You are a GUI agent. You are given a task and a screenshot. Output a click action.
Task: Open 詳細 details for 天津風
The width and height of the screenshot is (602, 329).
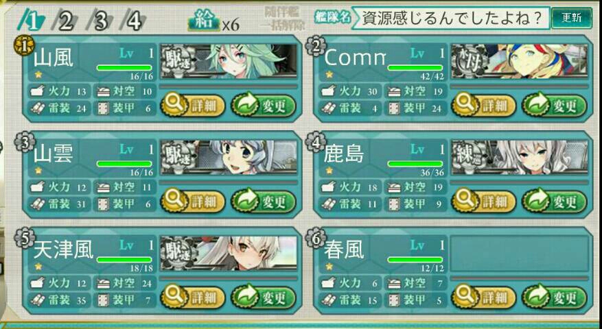coord(193,297)
